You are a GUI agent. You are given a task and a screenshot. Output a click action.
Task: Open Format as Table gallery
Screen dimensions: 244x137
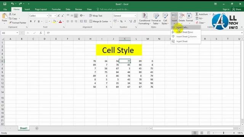(156, 19)
